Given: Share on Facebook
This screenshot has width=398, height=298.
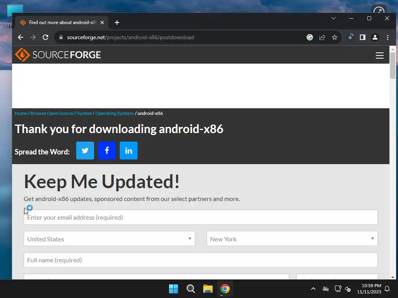Looking at the screenshot, I should pos(107,151).
